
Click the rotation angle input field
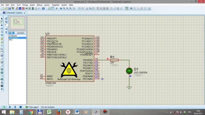point(6,25)
